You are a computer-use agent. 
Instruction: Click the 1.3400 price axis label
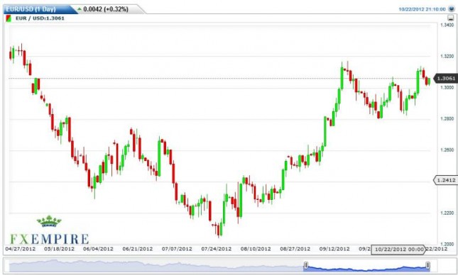[x=447, y=25]
